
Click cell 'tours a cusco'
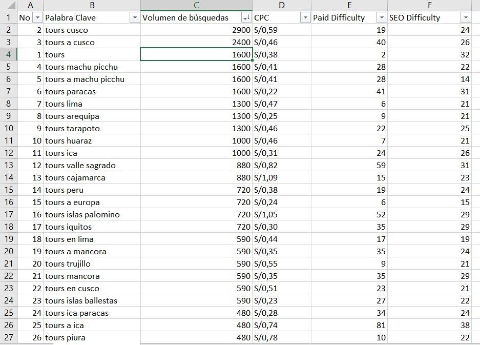92,42
